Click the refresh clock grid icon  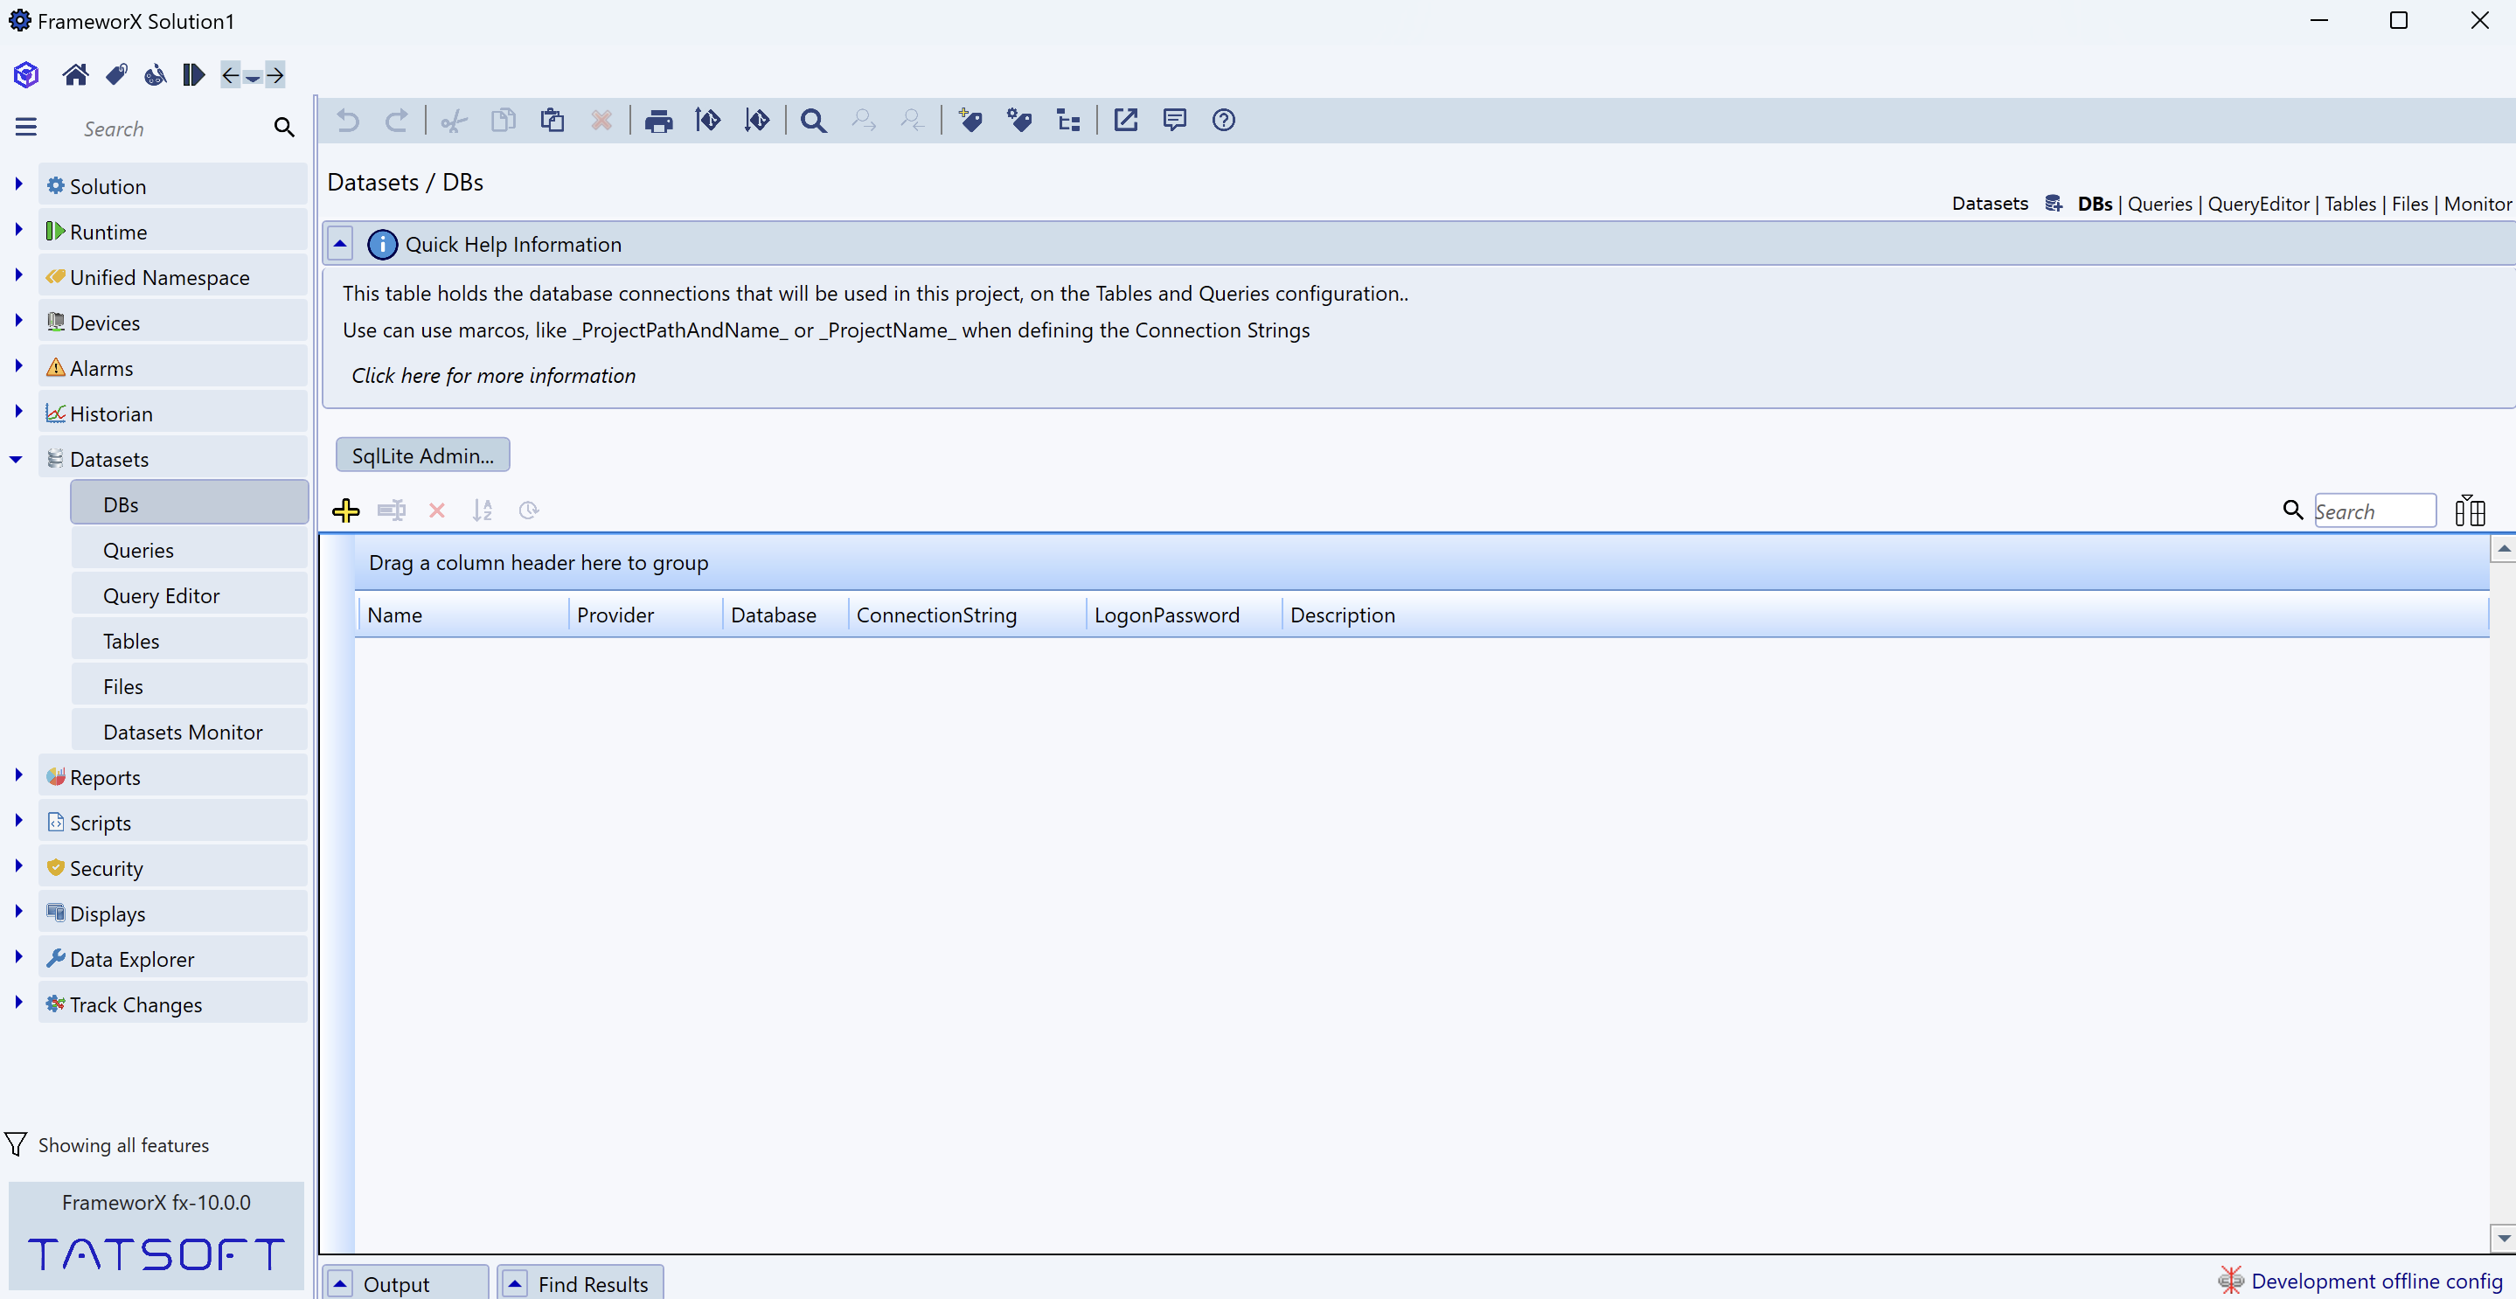528,510
